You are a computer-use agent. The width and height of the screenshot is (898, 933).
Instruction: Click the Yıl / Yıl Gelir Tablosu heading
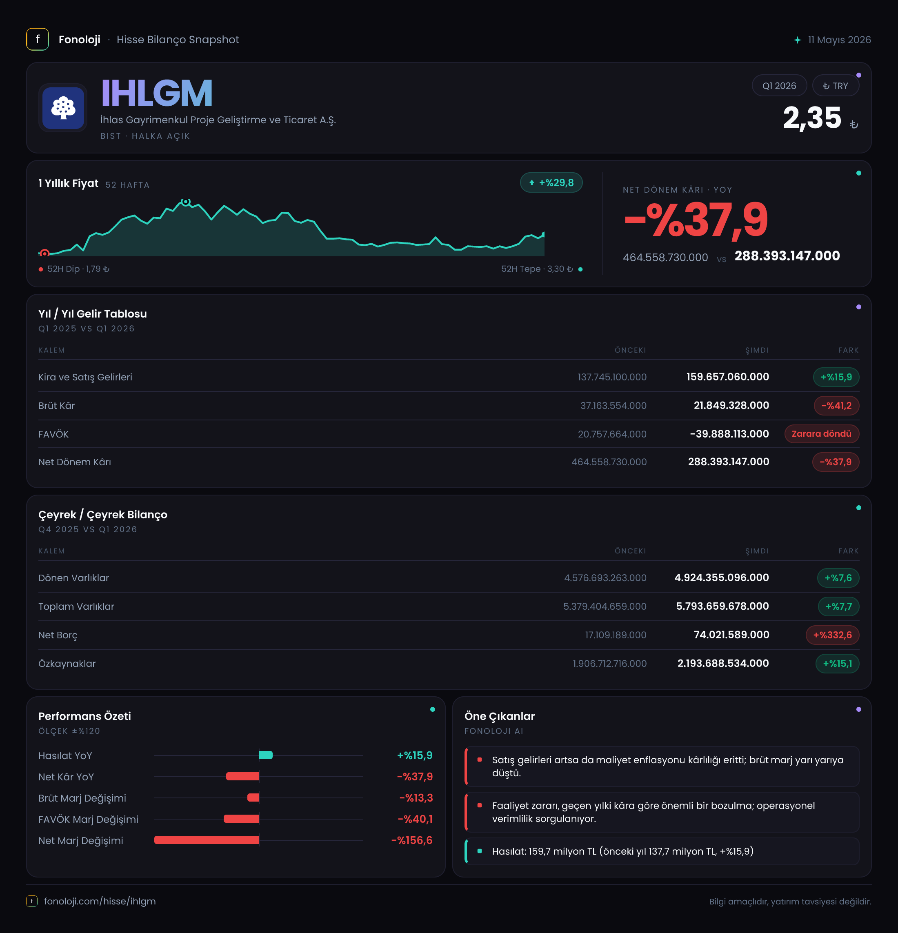click(x=92, y=314)
